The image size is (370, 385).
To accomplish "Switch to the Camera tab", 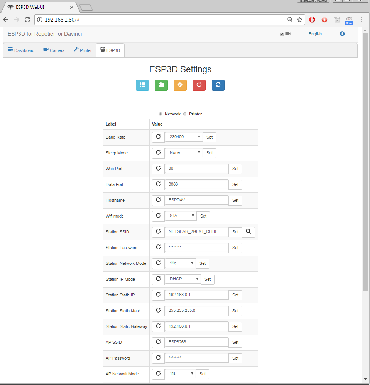I will (x=54, y=50).
